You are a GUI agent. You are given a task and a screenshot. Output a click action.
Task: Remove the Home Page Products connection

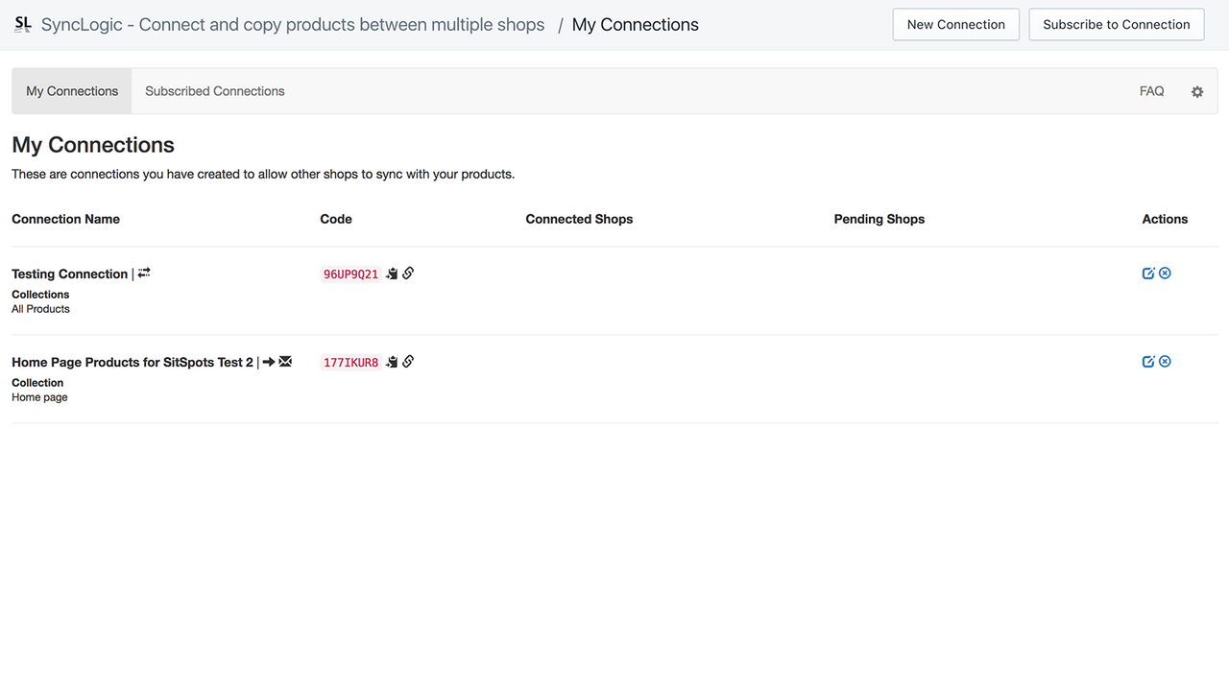click(x=1165, y=361)
